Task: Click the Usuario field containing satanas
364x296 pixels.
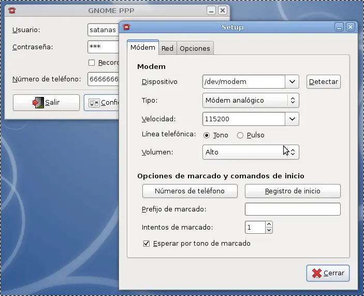Action: click(x=104, y=30)
